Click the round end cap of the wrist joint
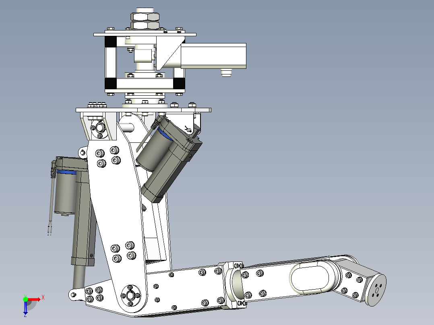Image resolution: width=434 pixels, height=325 pixels. pos(376,290)
